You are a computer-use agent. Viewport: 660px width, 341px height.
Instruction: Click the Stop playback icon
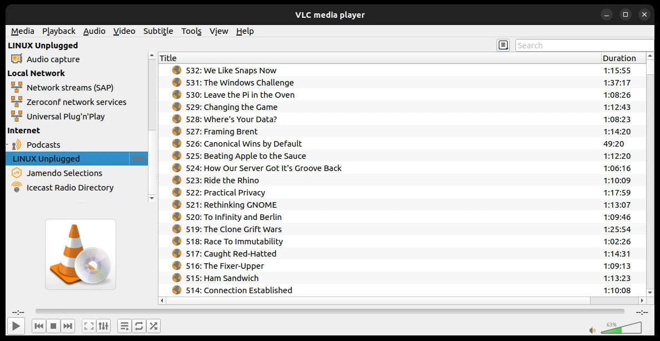[53, 326]
